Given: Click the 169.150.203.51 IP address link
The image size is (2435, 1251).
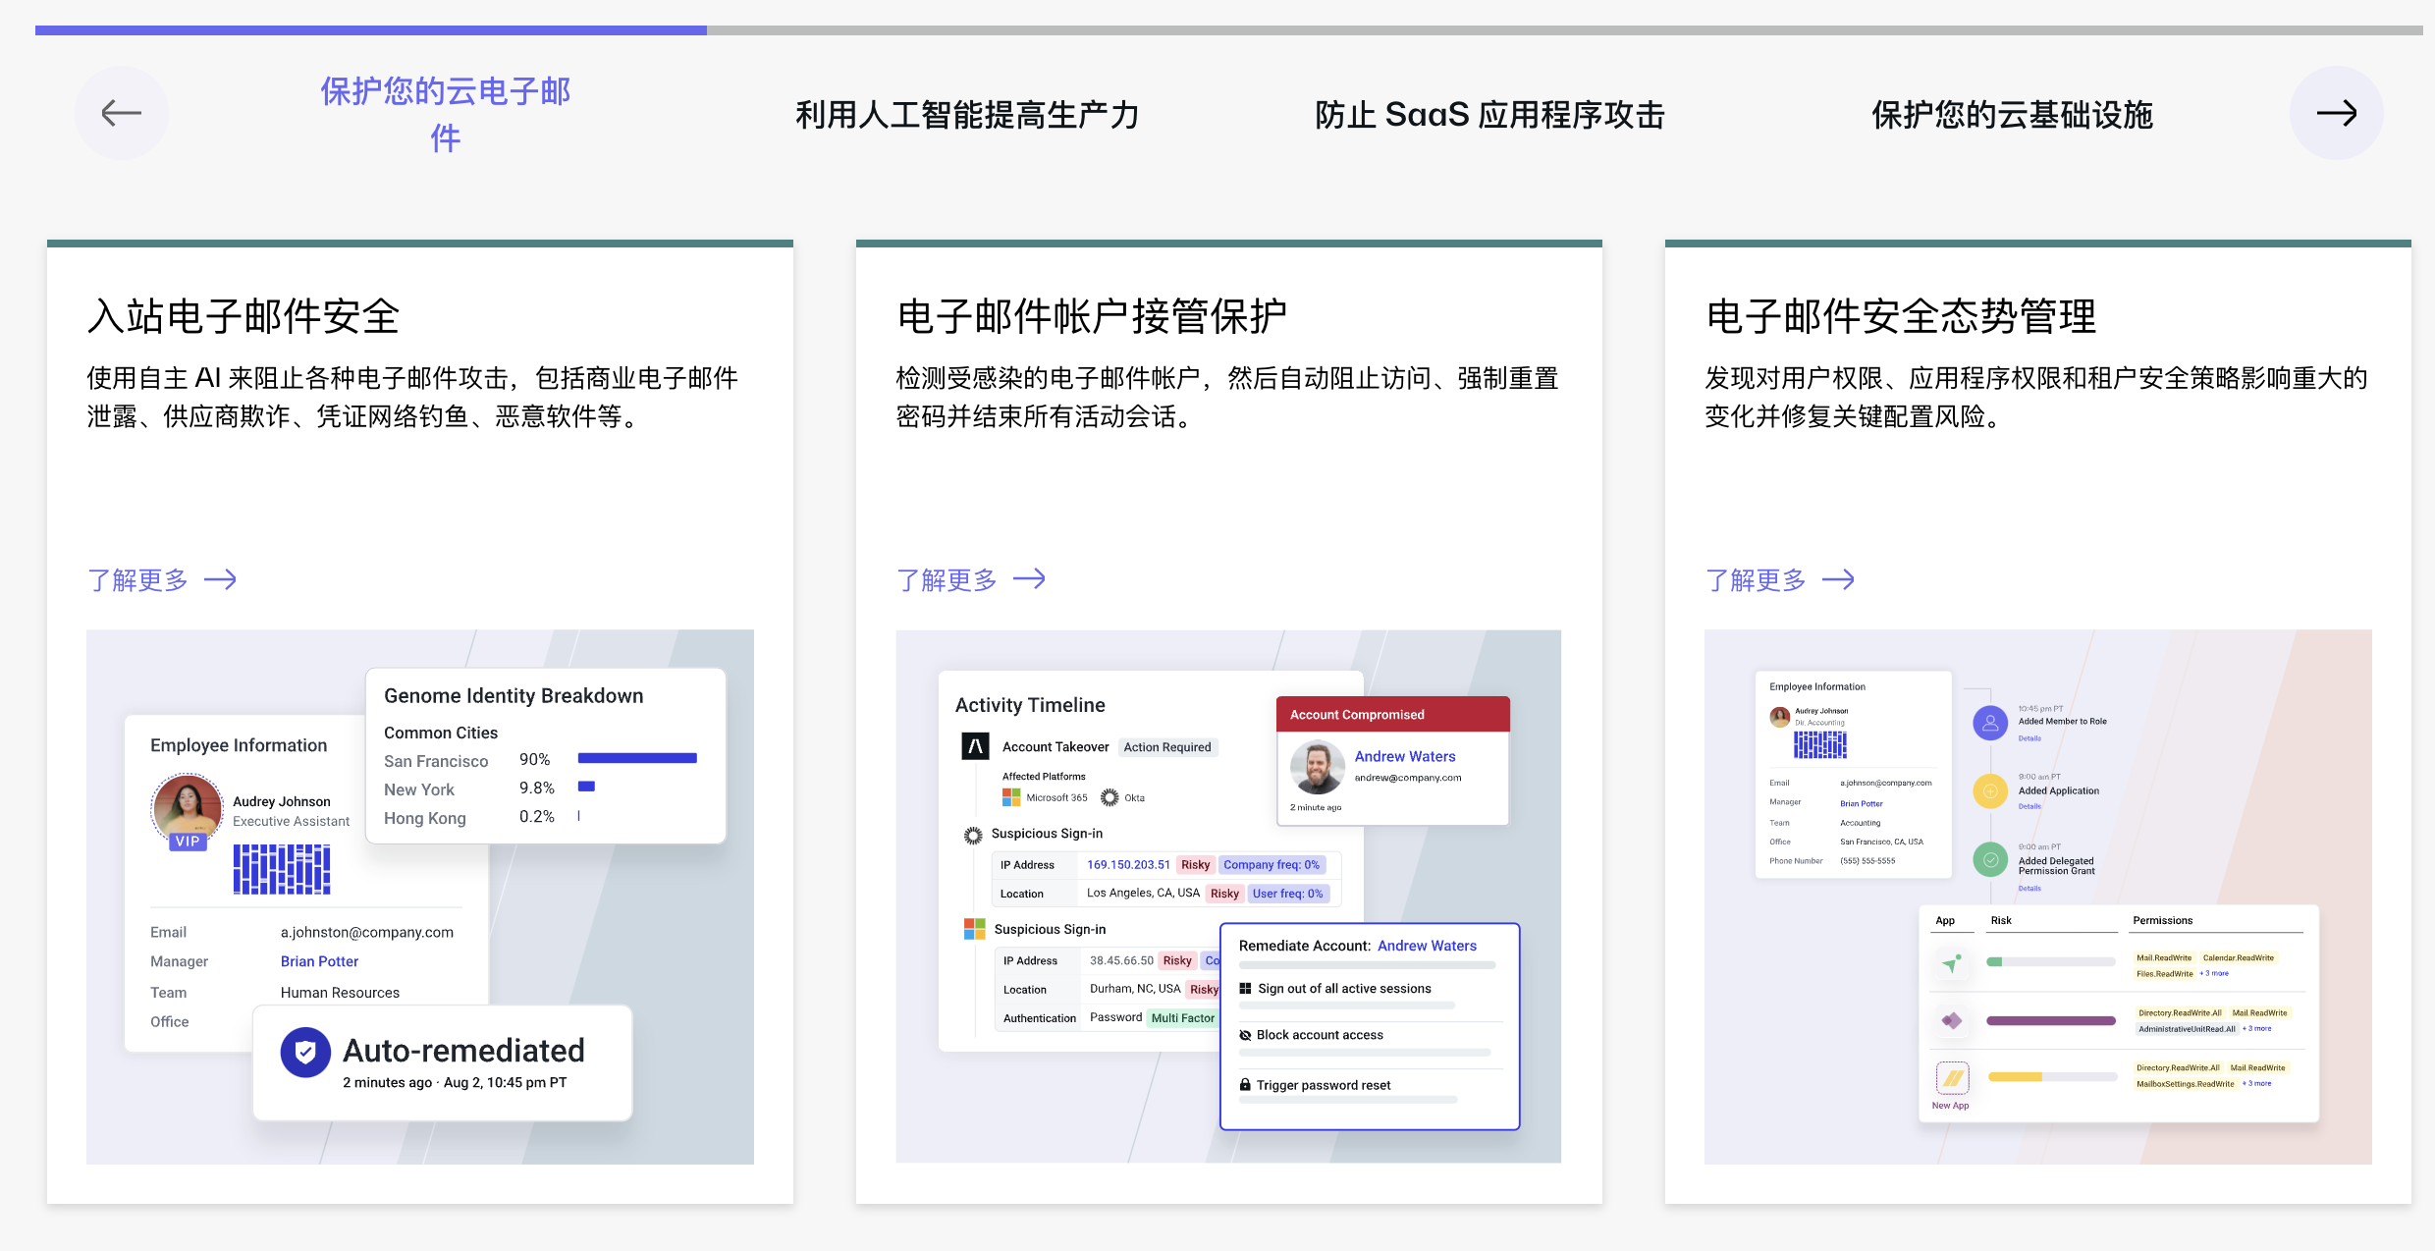Looking at the screenshot, I should (x=1128, y=865).
